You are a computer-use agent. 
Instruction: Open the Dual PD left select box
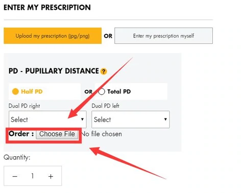point(131,119)
